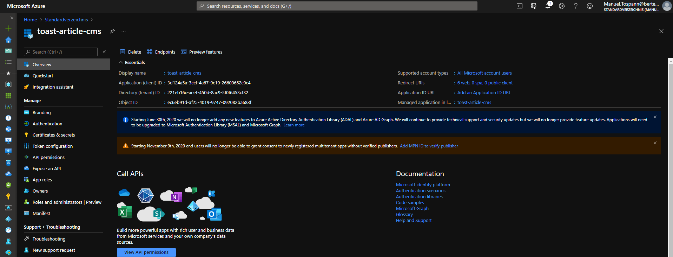Collapse the Essentials section
The image size is (673, 257).
(121, 62)
